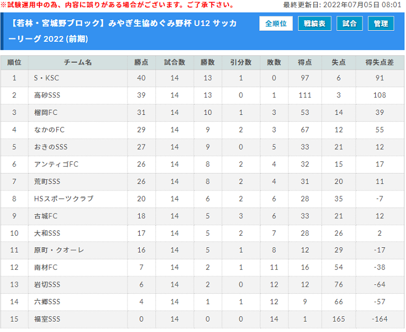Click team name 福室SSS
The height and width of the screenshot is (332, 406).
point(47,319)
